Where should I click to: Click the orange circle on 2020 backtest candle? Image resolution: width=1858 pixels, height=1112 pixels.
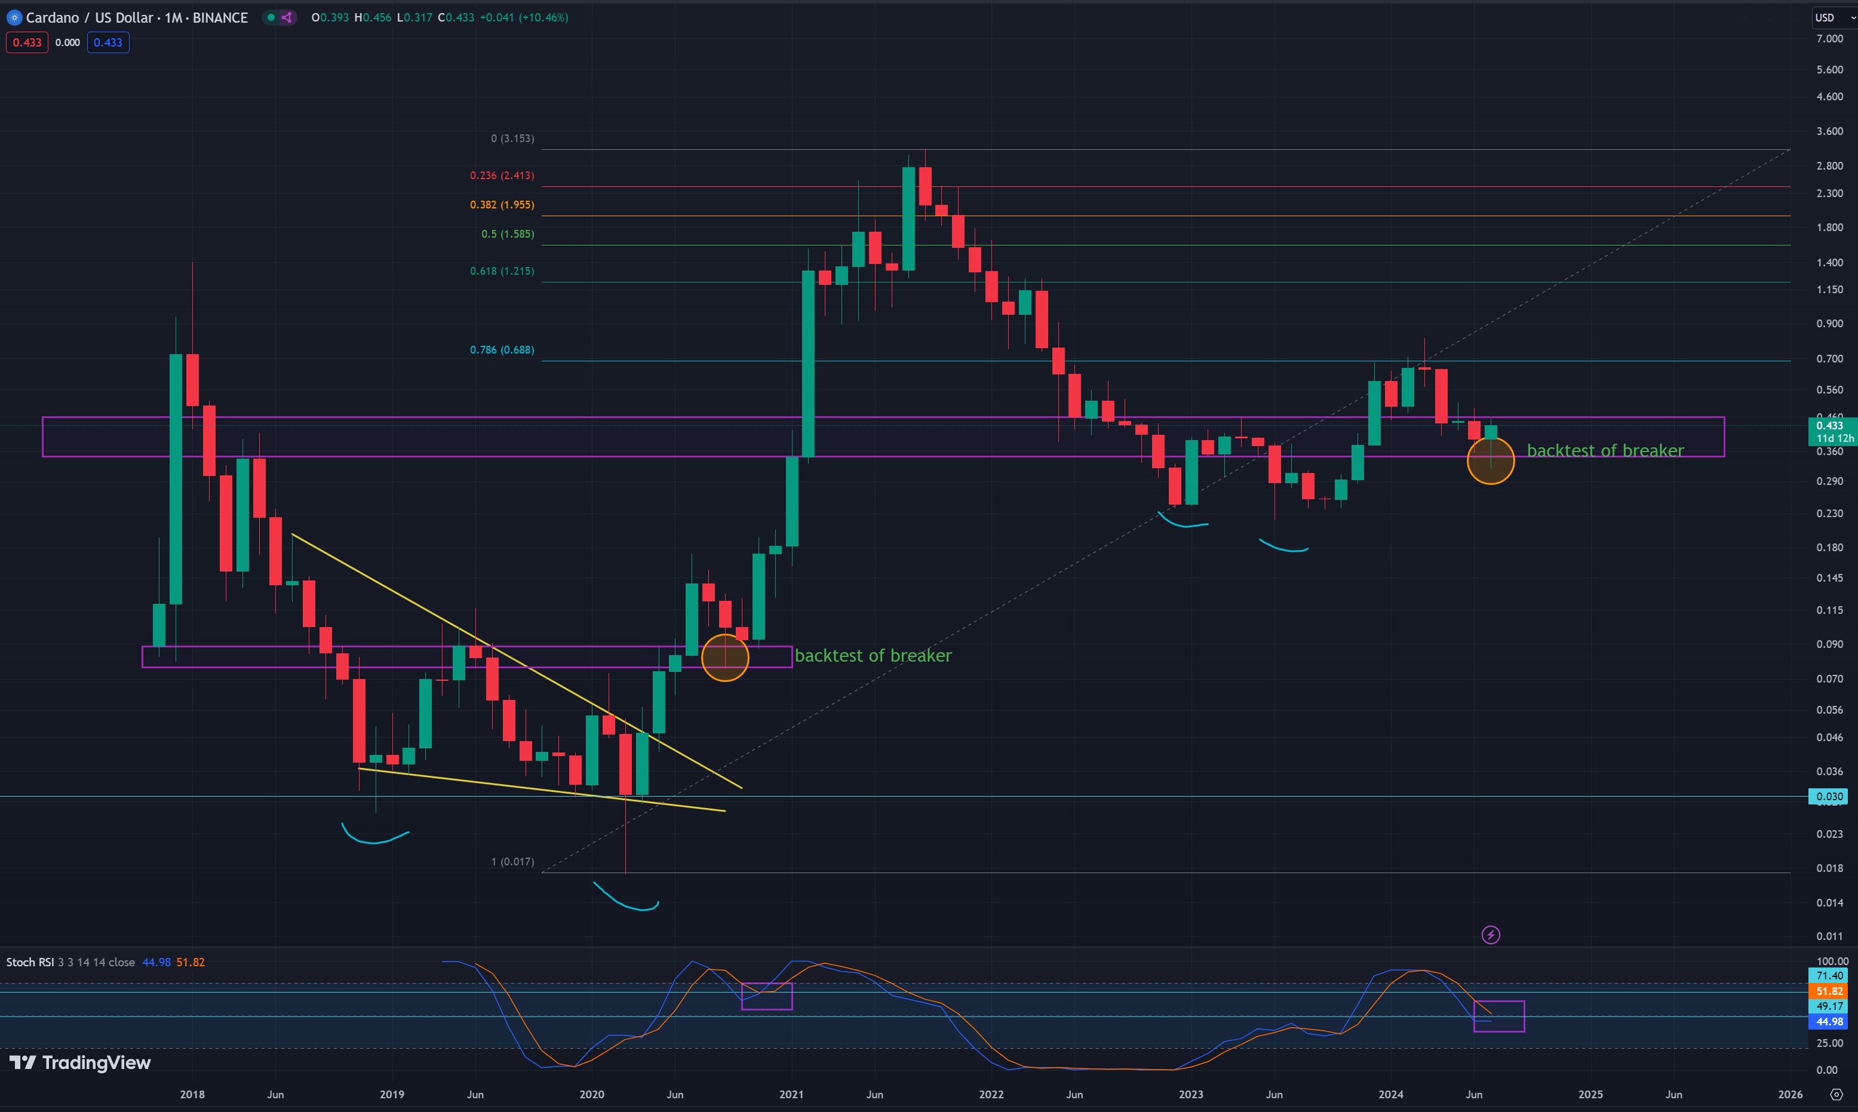[724, 658]
